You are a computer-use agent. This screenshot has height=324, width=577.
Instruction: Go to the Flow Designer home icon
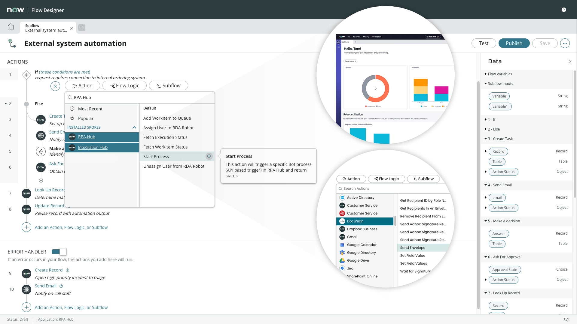click(x=11, y=27)
